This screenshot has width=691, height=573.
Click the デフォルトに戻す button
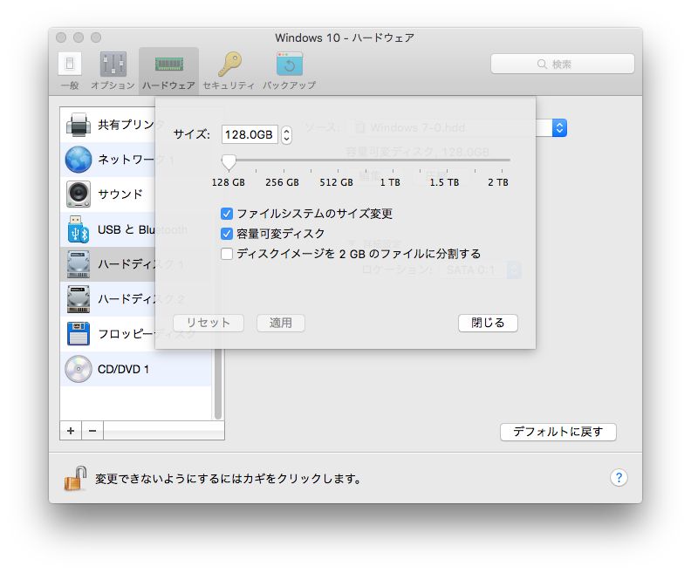click(x=558, y=432)
